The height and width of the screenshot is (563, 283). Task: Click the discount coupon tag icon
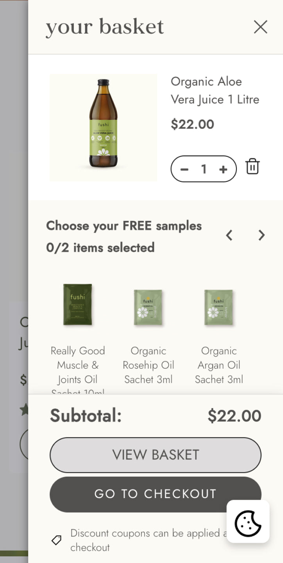57,540
